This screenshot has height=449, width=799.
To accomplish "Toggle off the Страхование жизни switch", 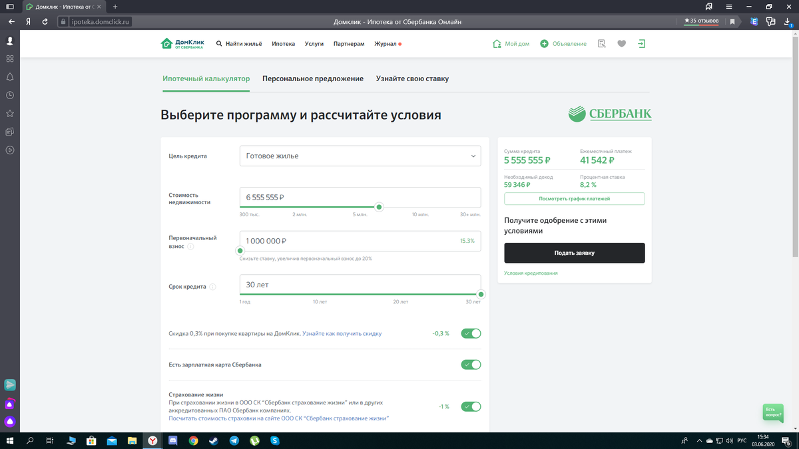I will (x=470, y=406).
